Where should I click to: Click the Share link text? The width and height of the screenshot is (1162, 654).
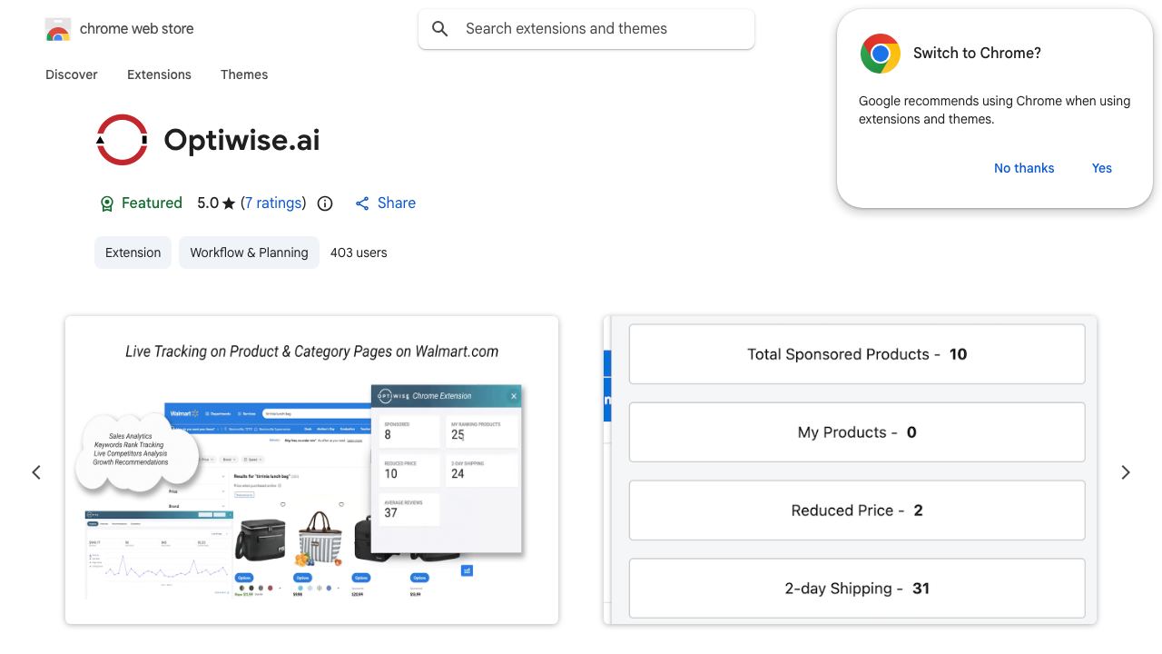point(397,203)
